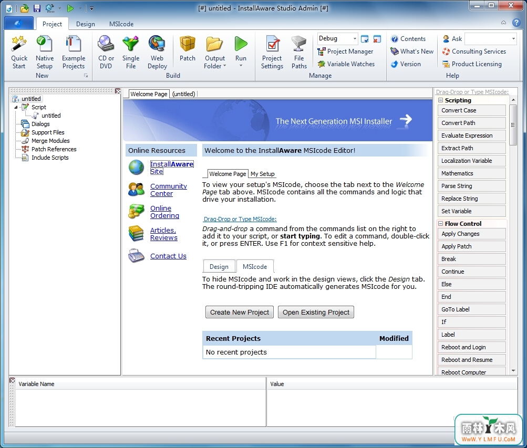Viewport: 527px width, 448px height.
Task: Click Create New Project button
Action: 240,312
